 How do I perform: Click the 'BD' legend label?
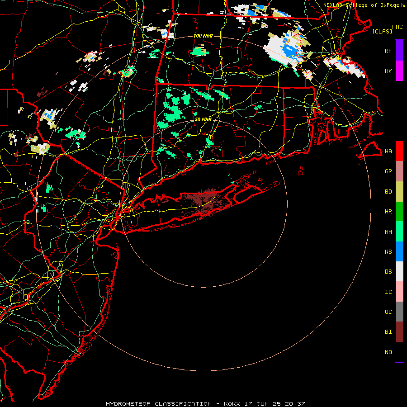click(x=388, y=192)
